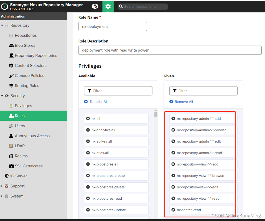Remove nx-repository-admin-*-*-edit with x icon

pyautogui.click(x=173, y=141)
